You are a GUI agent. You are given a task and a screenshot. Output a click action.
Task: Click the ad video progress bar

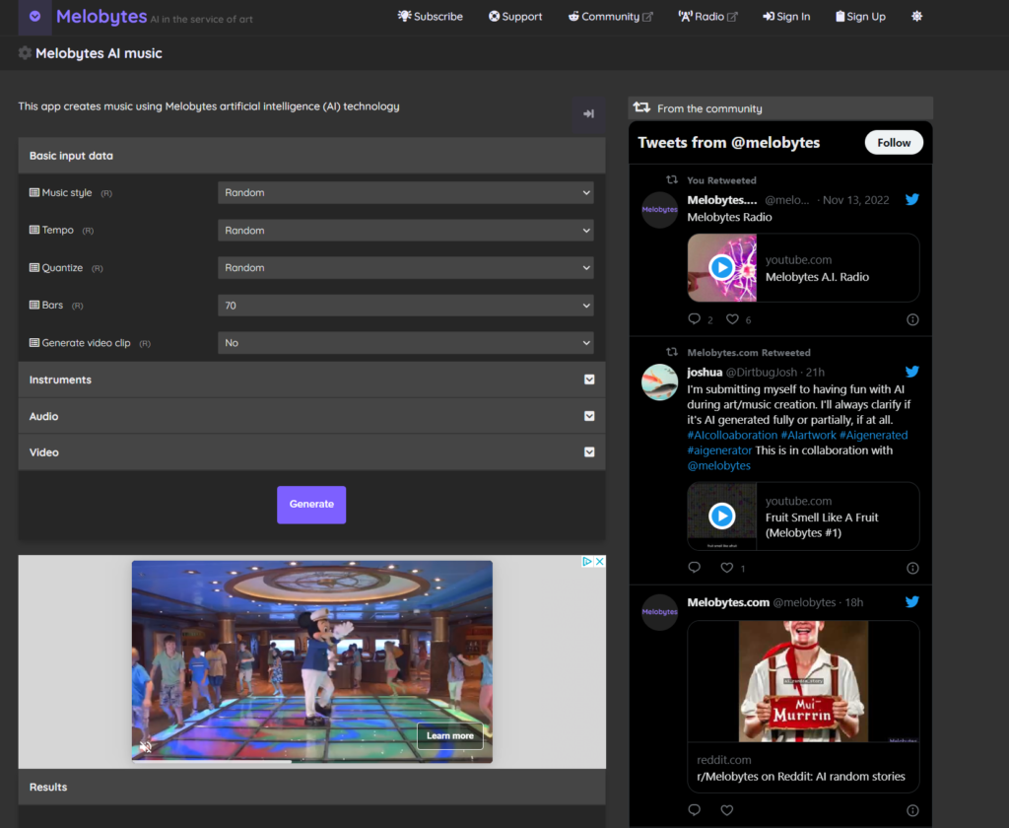(312, 761)
